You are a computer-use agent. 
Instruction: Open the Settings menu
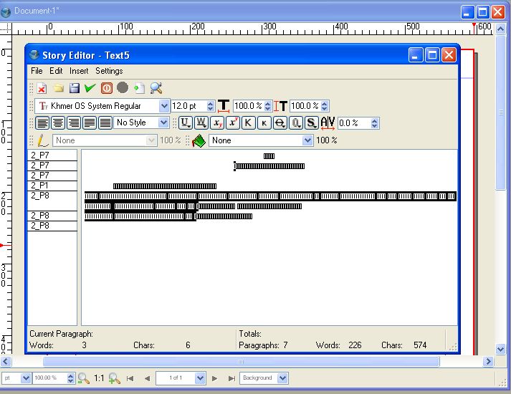[109, 71]
